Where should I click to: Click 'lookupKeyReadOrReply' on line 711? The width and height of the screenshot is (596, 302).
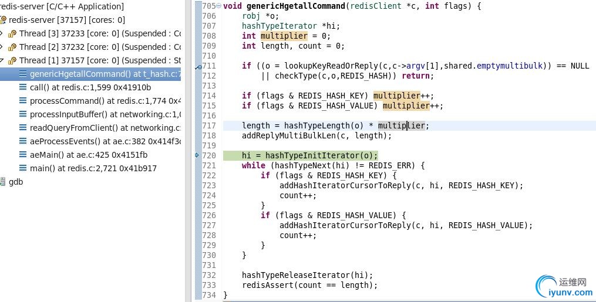click(332, 66)
